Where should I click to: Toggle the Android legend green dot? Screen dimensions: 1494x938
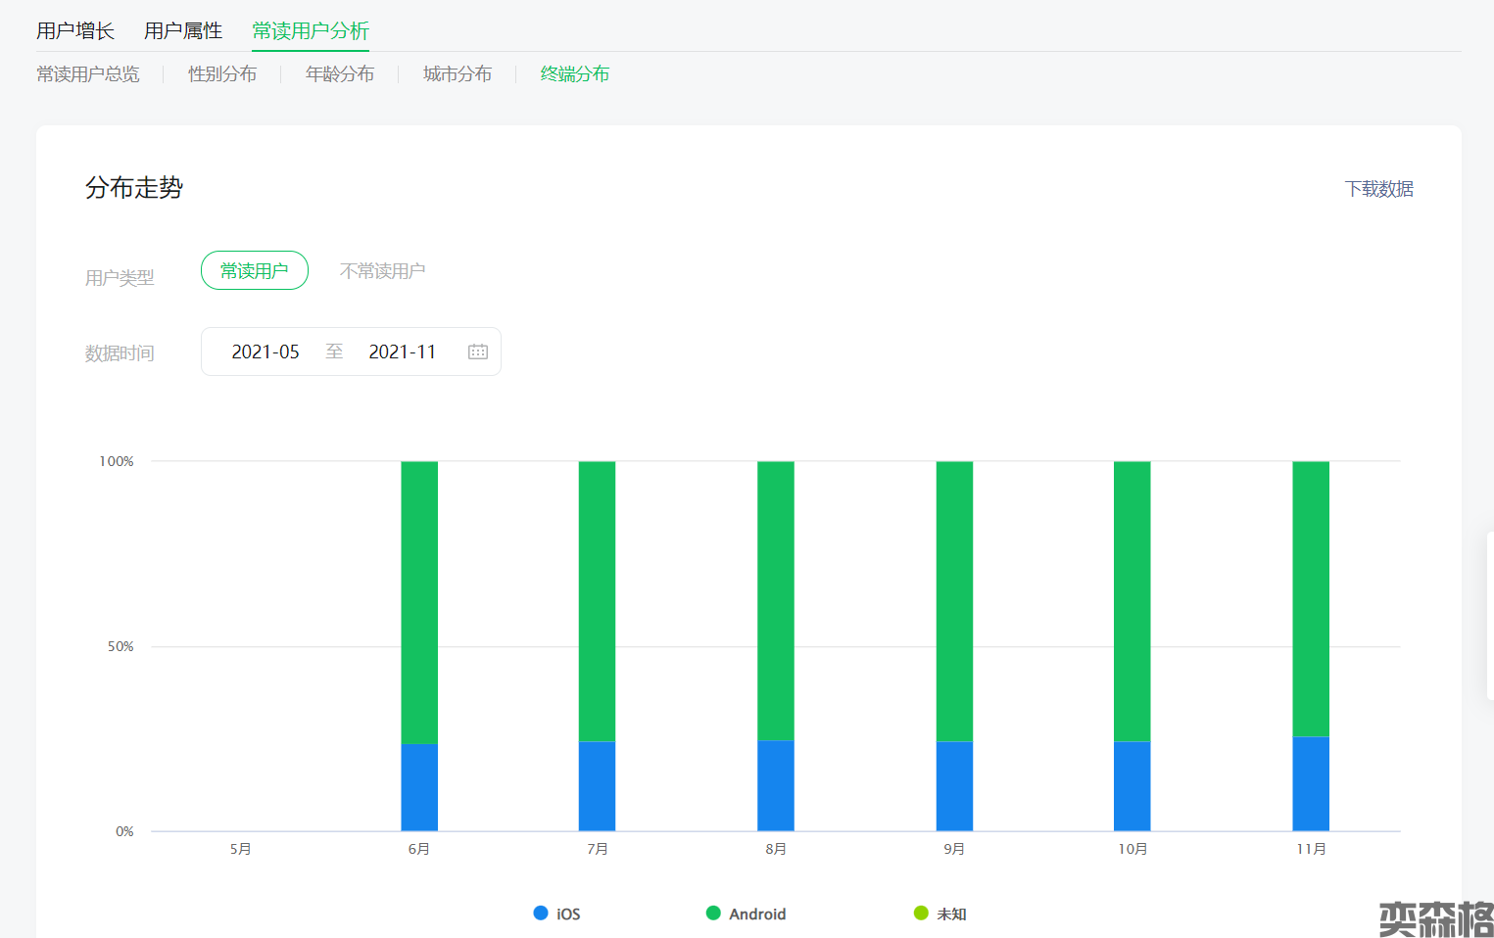coord(713,913)
